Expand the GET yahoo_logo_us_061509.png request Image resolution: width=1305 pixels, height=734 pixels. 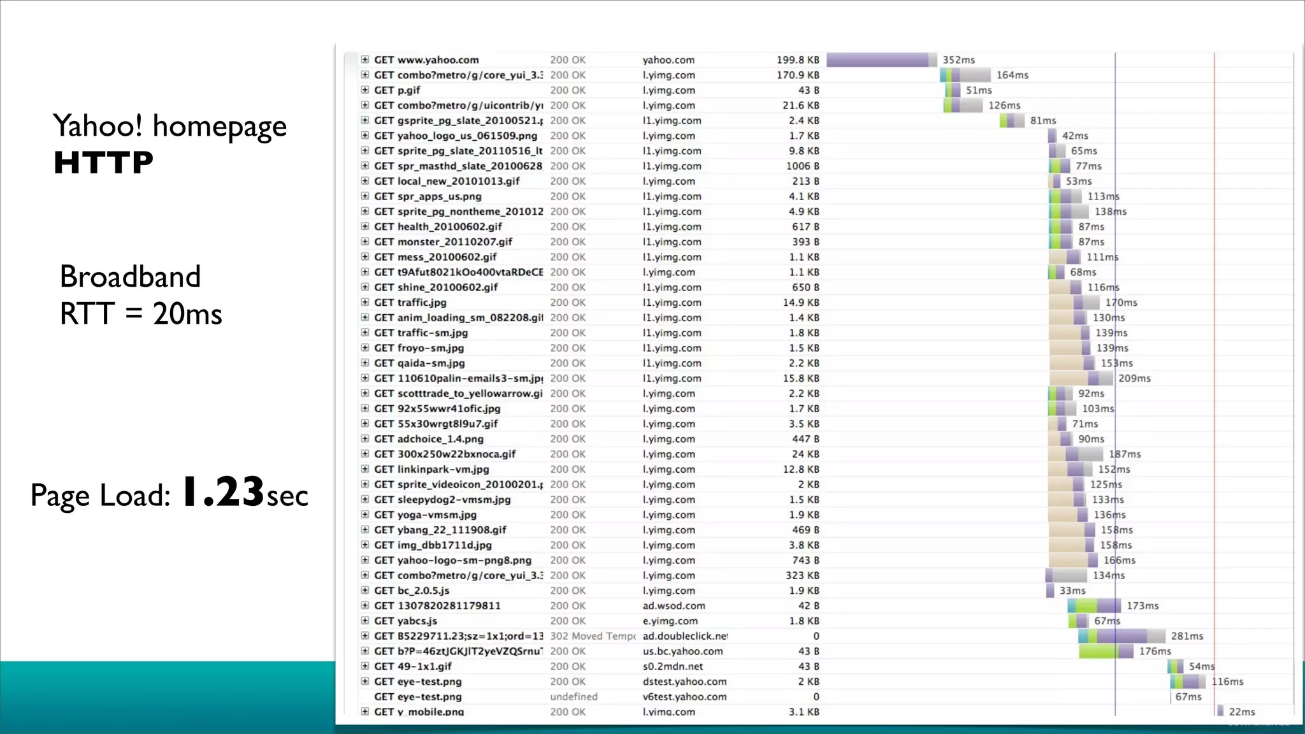pos(365,135)
